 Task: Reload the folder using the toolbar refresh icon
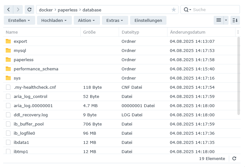[29, 10]
